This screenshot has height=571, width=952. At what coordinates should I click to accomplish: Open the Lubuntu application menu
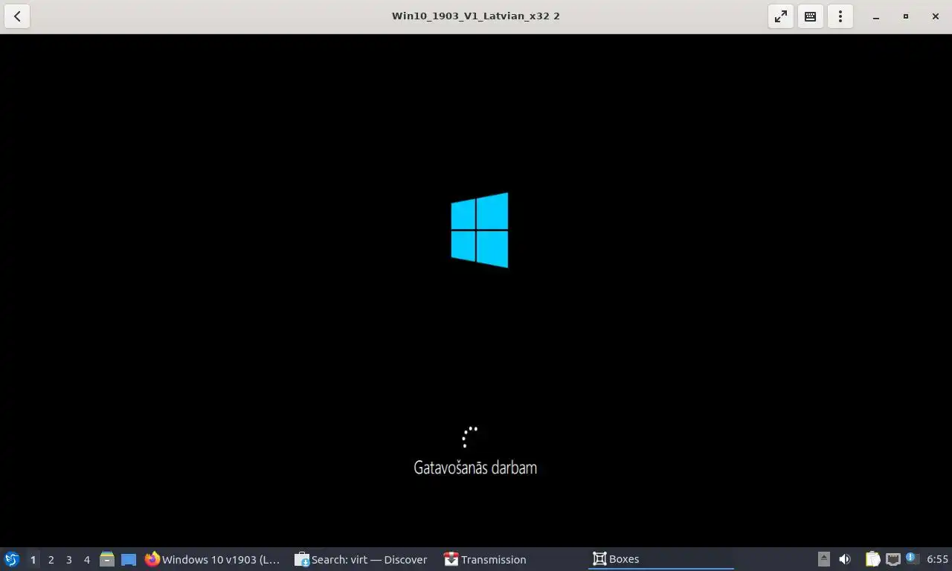pyautogui.click(x=12, y=559)
